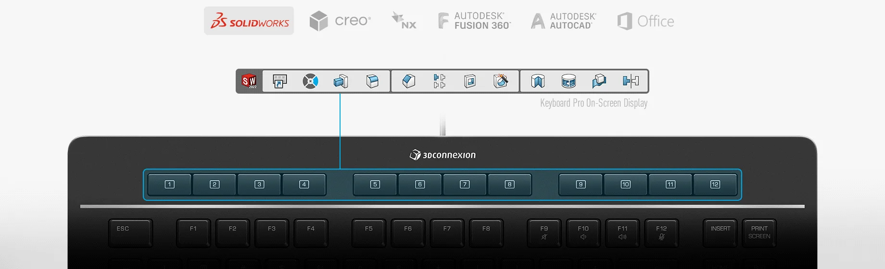Choose the Autodesk AutoCAD tab
885x269 pixels.
(x=563, y=21)
